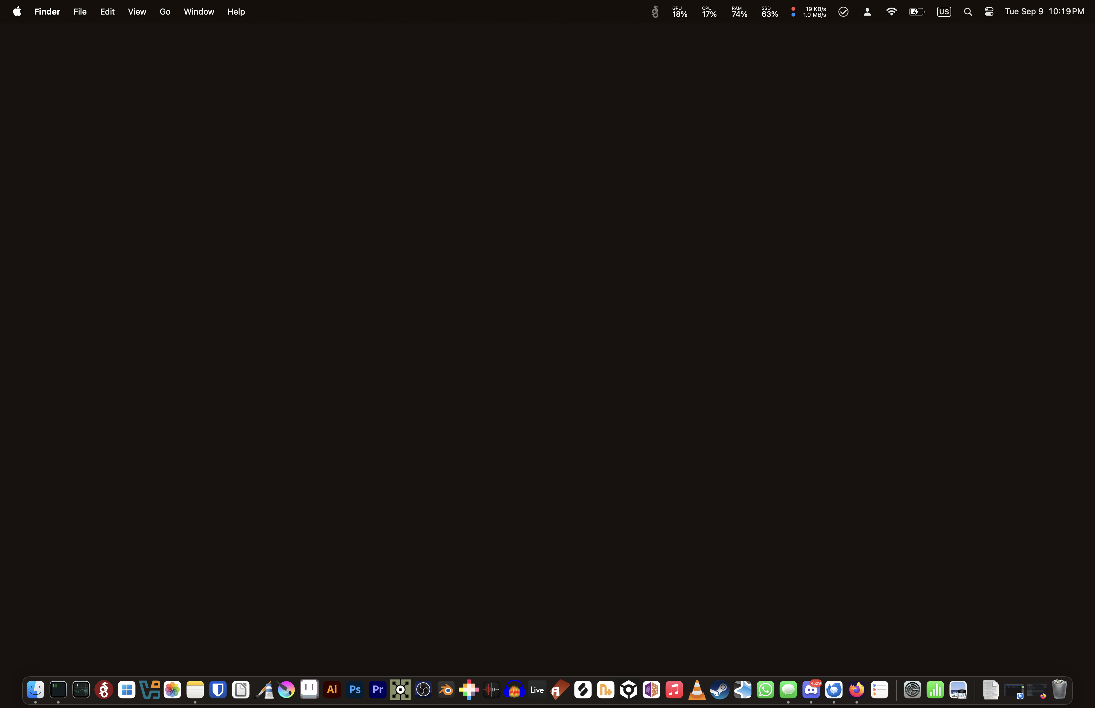Open the Bitwarden shield icon
The height and width of the screenshot is (708, 1095).
point(218,690)
